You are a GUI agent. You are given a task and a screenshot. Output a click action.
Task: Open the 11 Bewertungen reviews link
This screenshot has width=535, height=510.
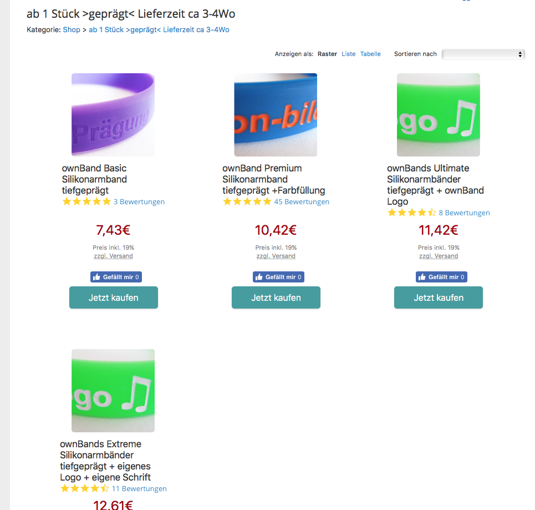coord(139,489)
